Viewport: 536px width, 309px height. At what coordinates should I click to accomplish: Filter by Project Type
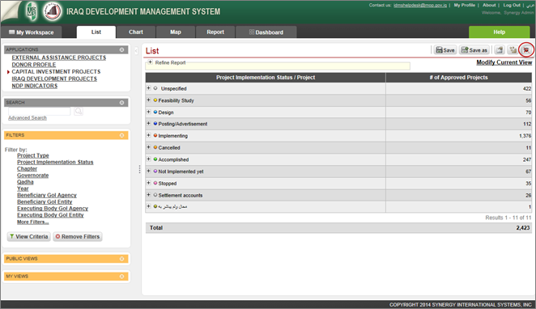tap(33, 155)
